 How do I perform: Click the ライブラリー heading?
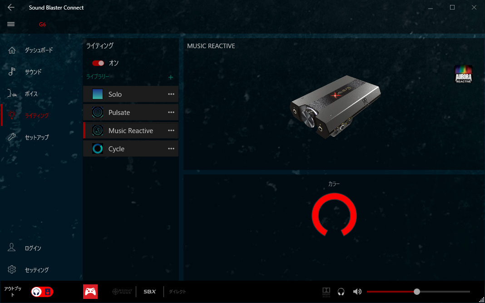tap(98, 76)
